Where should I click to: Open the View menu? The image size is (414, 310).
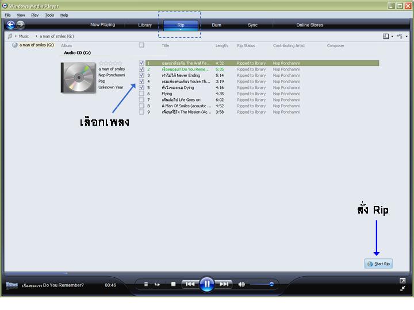tap(21, 15)
